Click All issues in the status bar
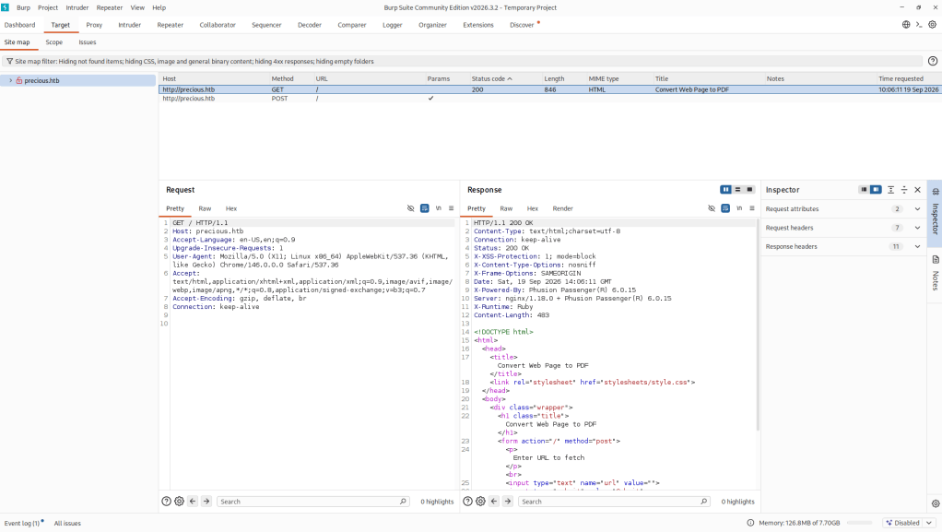The width and height of the screenshot is (942, 532). [x=67, y=523]
